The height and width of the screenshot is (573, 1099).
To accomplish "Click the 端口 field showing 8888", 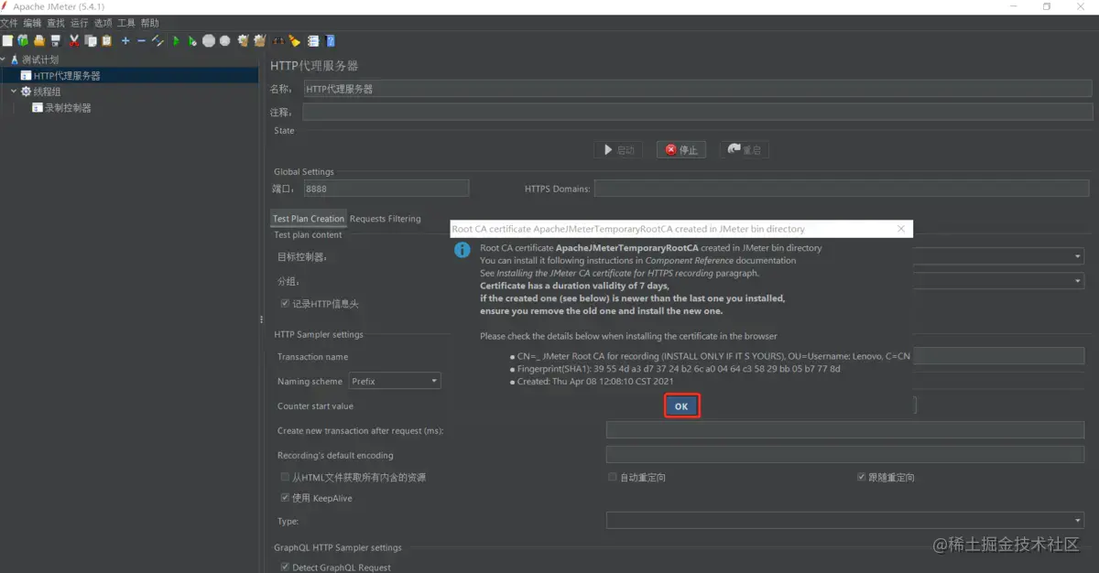I will (x=386, y=189).
